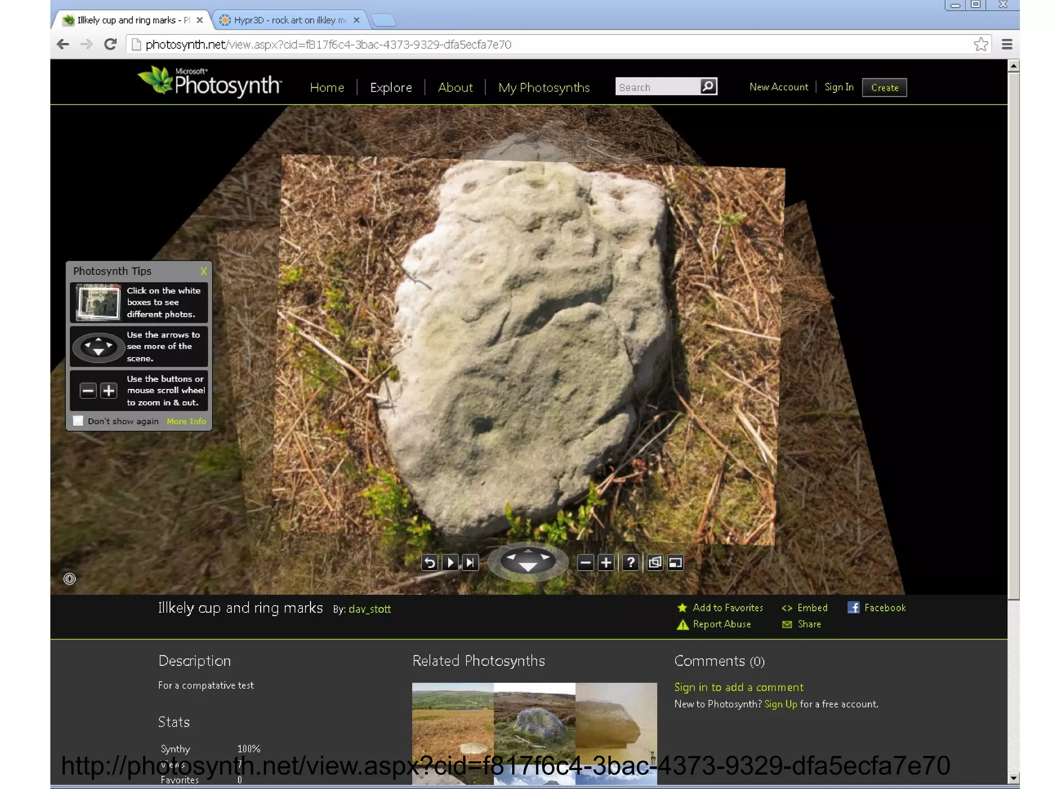1053x789 pixels.
Task: Open the Chrome menu button
Action: (x=1007, y=44)
